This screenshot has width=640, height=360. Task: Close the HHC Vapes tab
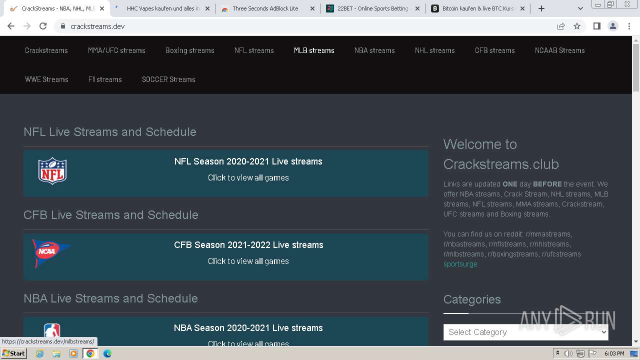207,8
